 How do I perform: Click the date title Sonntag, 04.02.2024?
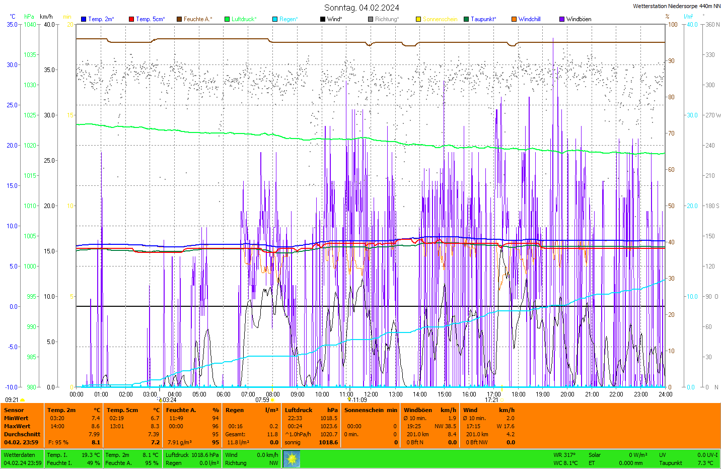click(x=362, y=8)
